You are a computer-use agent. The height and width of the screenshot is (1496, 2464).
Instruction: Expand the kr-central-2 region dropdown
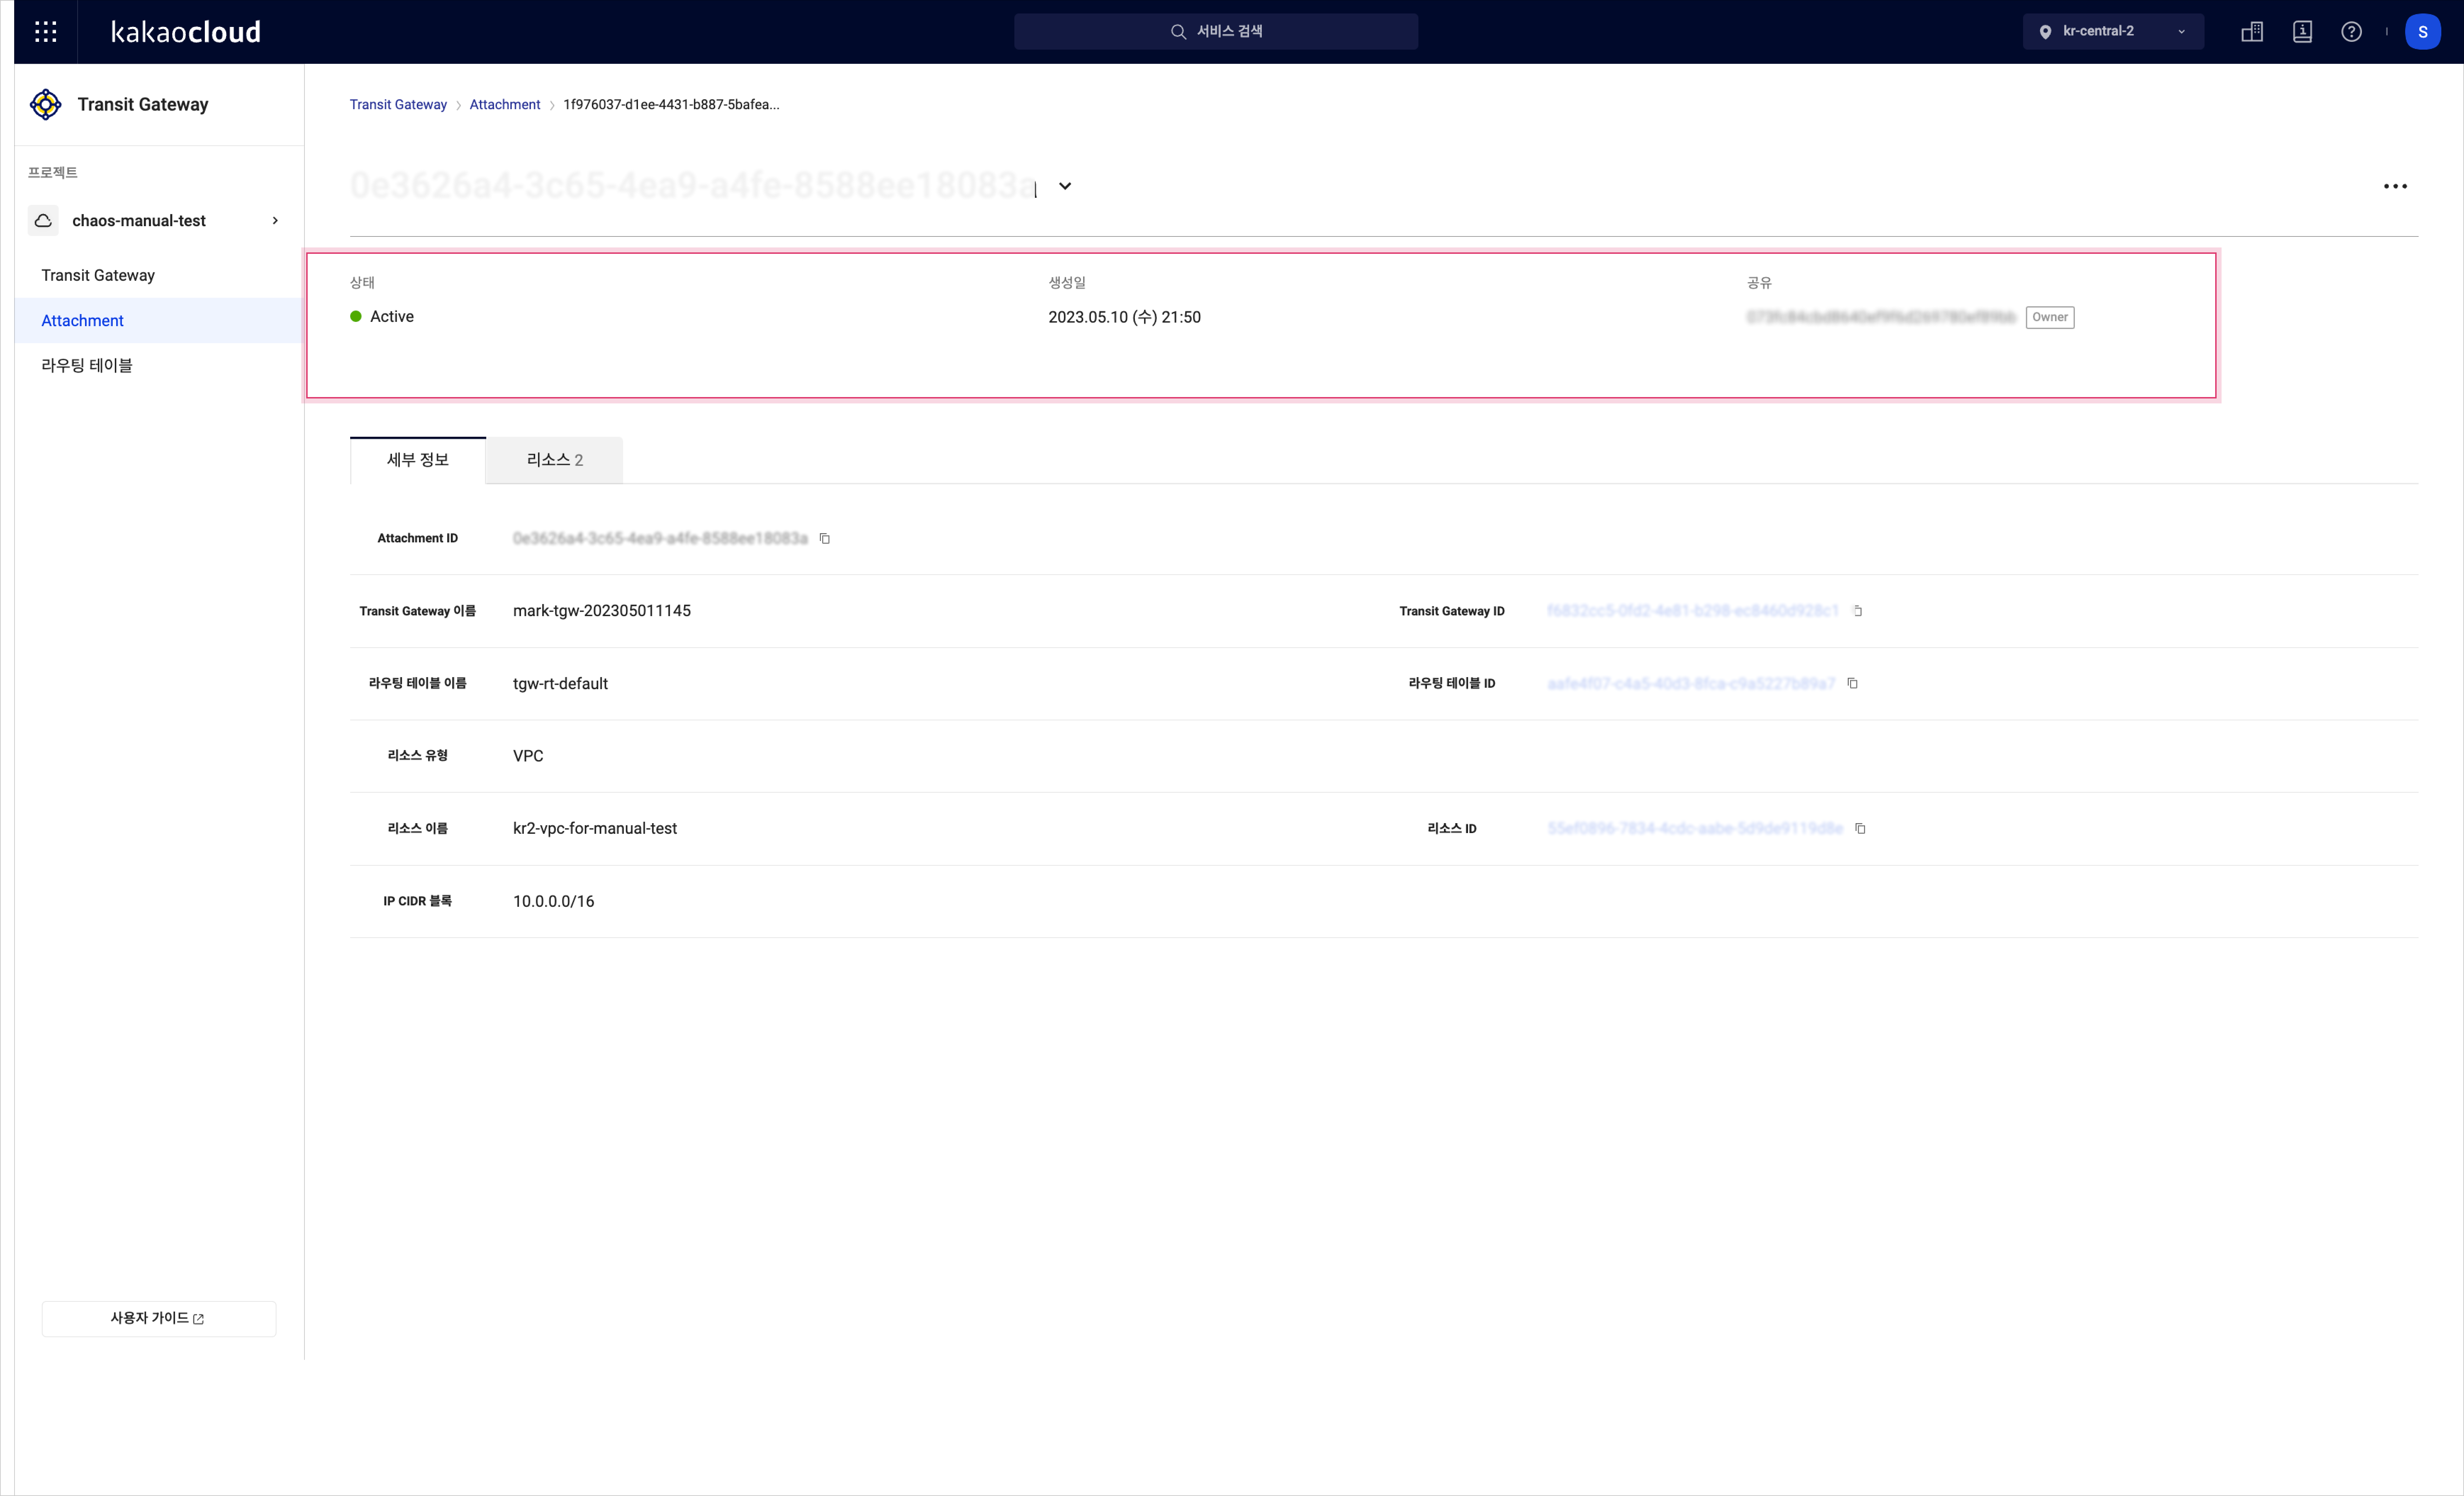click(2113, 32)
